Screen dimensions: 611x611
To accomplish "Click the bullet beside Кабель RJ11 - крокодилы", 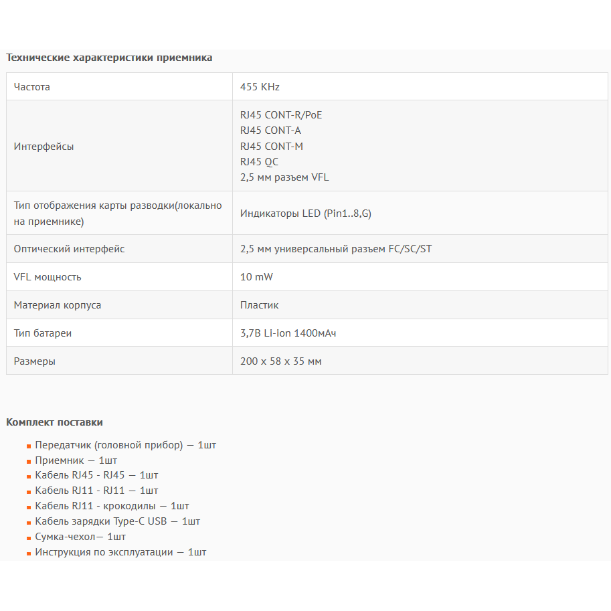I will click(27, 507).
